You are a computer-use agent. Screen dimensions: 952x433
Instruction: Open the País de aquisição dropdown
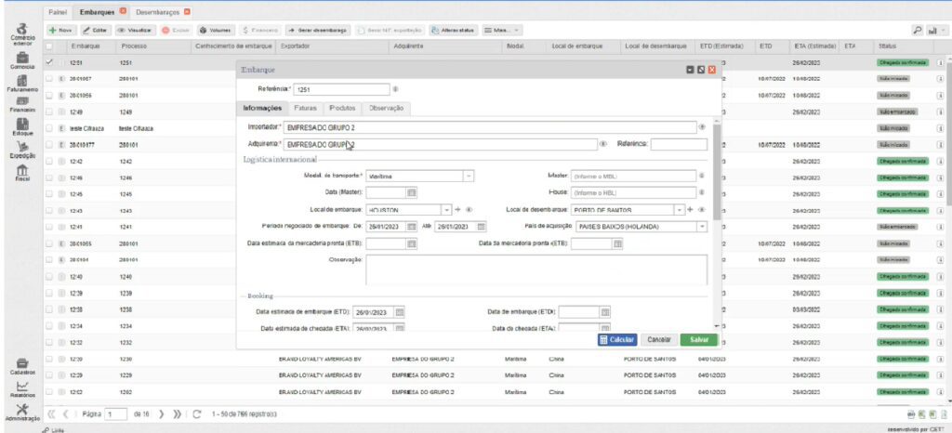click(x=702, y=226)
